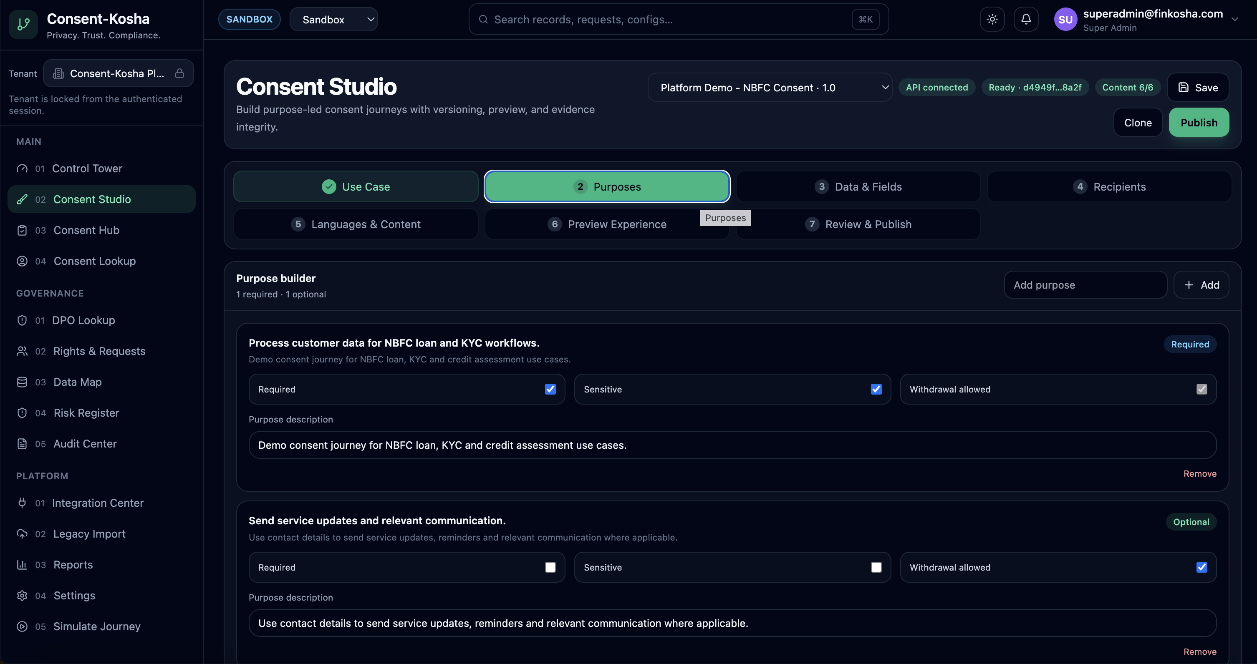Select the Purposes step tab
The width and height of the screenshot is (1257, 664).
click(607, 187)
